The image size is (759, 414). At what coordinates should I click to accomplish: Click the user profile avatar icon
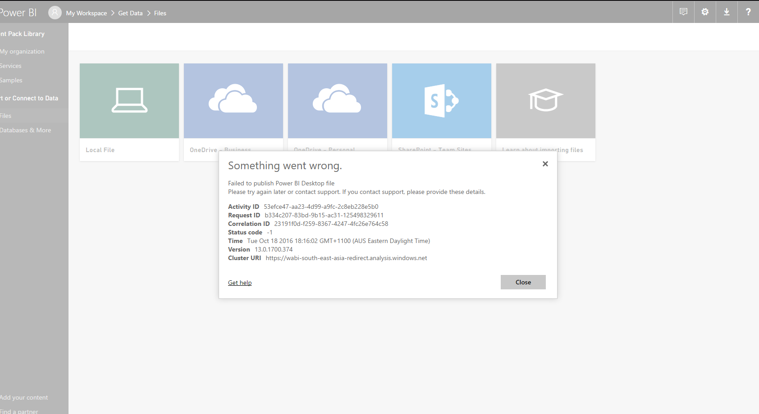55,13
